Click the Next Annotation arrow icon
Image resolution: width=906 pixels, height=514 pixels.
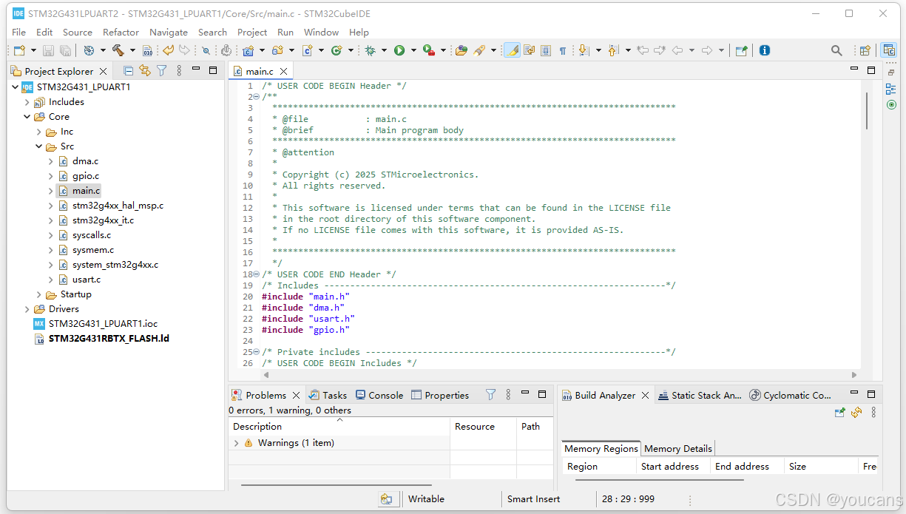point(583,50)
